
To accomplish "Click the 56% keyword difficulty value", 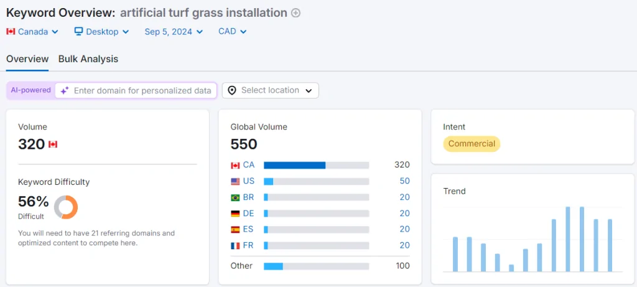I will (x=34, y=202).
